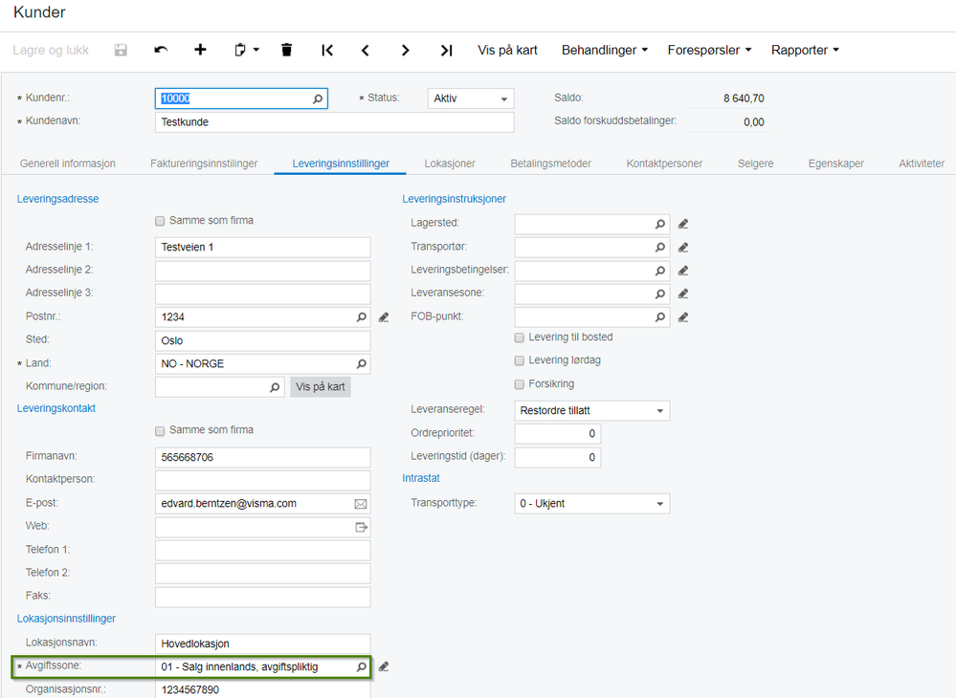
Task: Click Vis på kart button beside Kommune/region
Action: 321,387
